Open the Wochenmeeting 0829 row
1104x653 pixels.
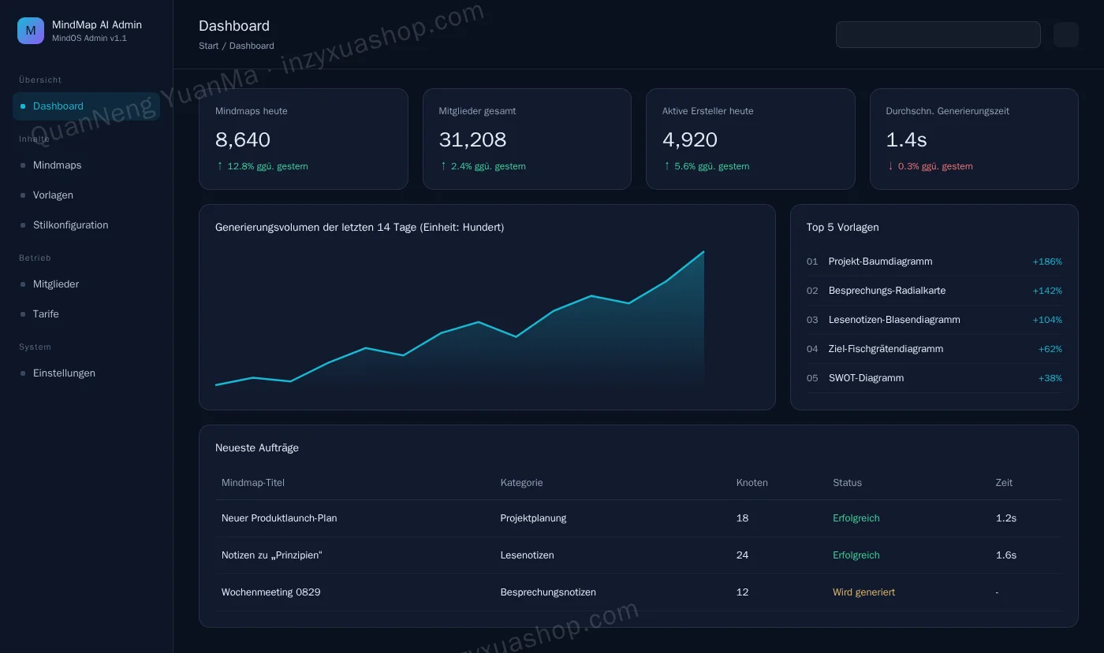639,592
